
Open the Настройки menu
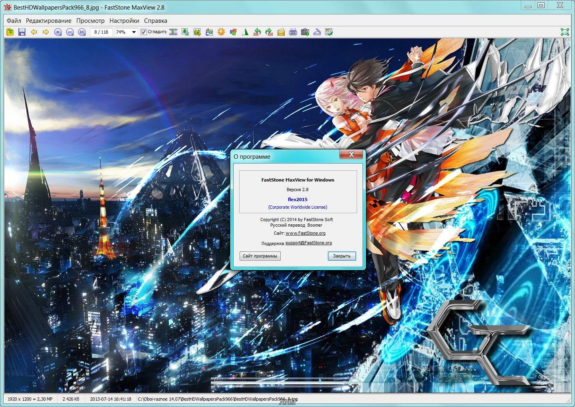tap(124, 21)
